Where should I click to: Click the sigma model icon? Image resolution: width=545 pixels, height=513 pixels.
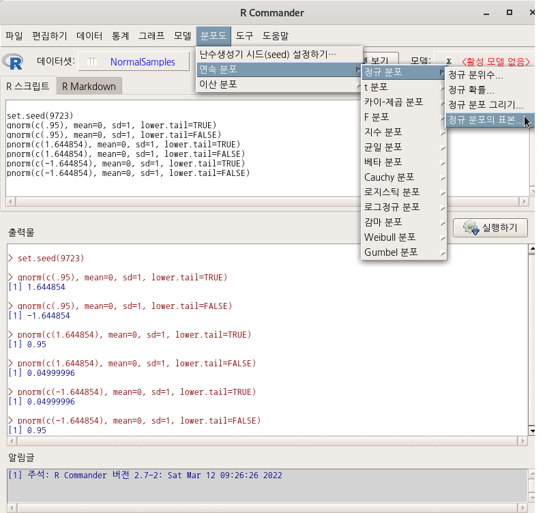pos(449,61)
